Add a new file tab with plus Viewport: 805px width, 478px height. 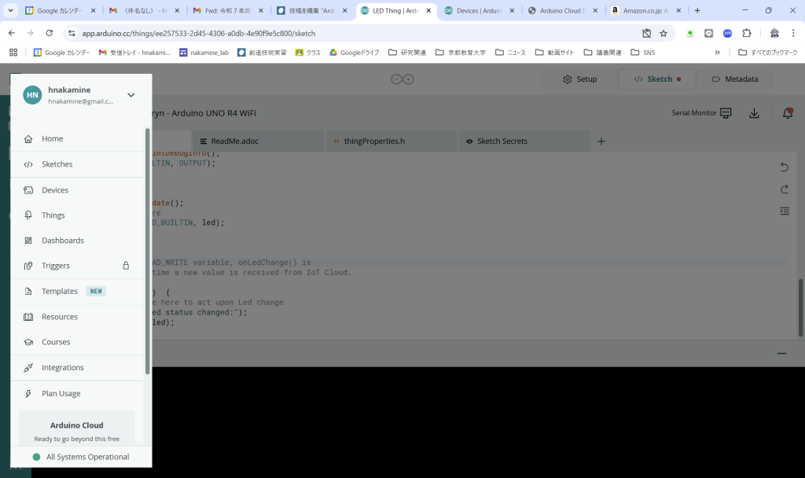(601, 142)
